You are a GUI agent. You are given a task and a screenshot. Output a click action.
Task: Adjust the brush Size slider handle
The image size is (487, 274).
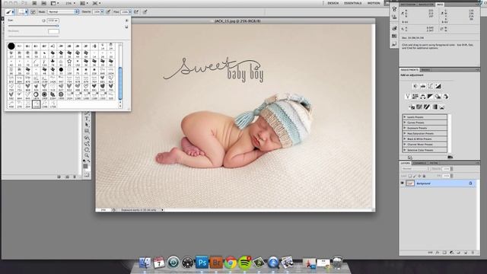coord(57,26)
